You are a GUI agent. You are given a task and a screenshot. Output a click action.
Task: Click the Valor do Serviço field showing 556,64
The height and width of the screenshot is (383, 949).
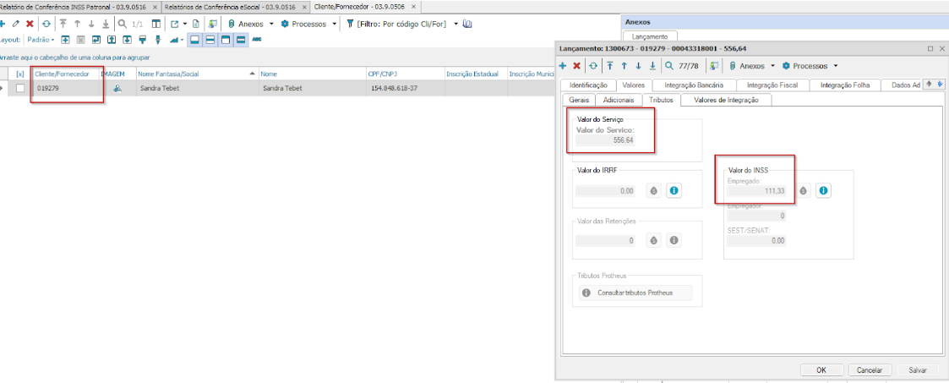pos(605,140)
